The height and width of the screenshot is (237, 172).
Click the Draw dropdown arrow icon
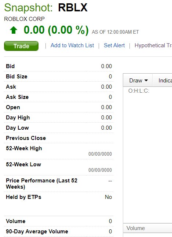point(146,81)
